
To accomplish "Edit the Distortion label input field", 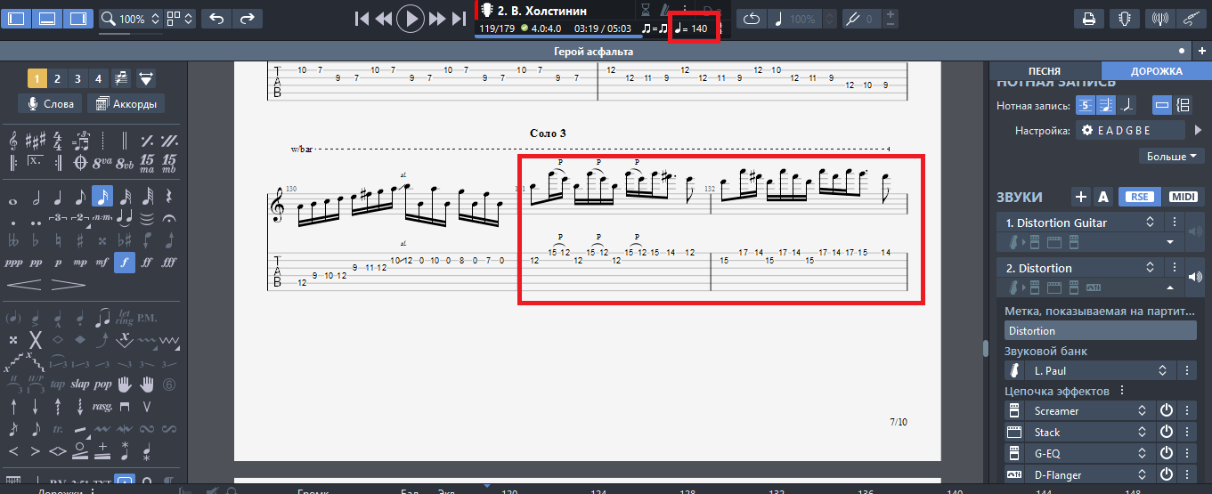I will click(1101, 330).
